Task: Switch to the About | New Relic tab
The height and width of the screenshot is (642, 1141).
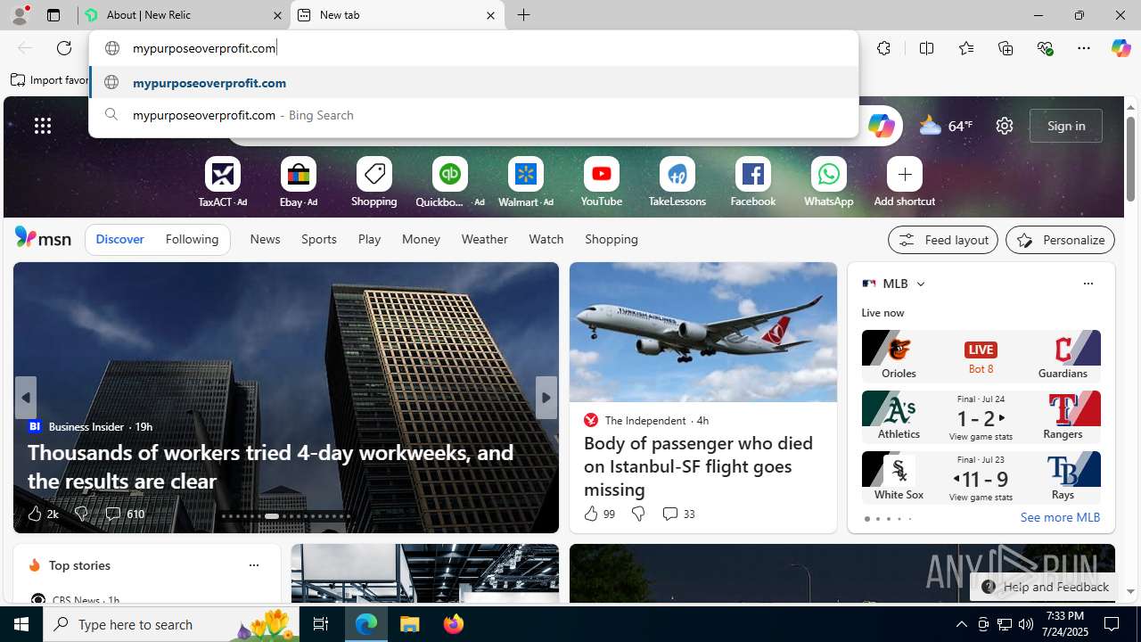Action: [185, 15]
